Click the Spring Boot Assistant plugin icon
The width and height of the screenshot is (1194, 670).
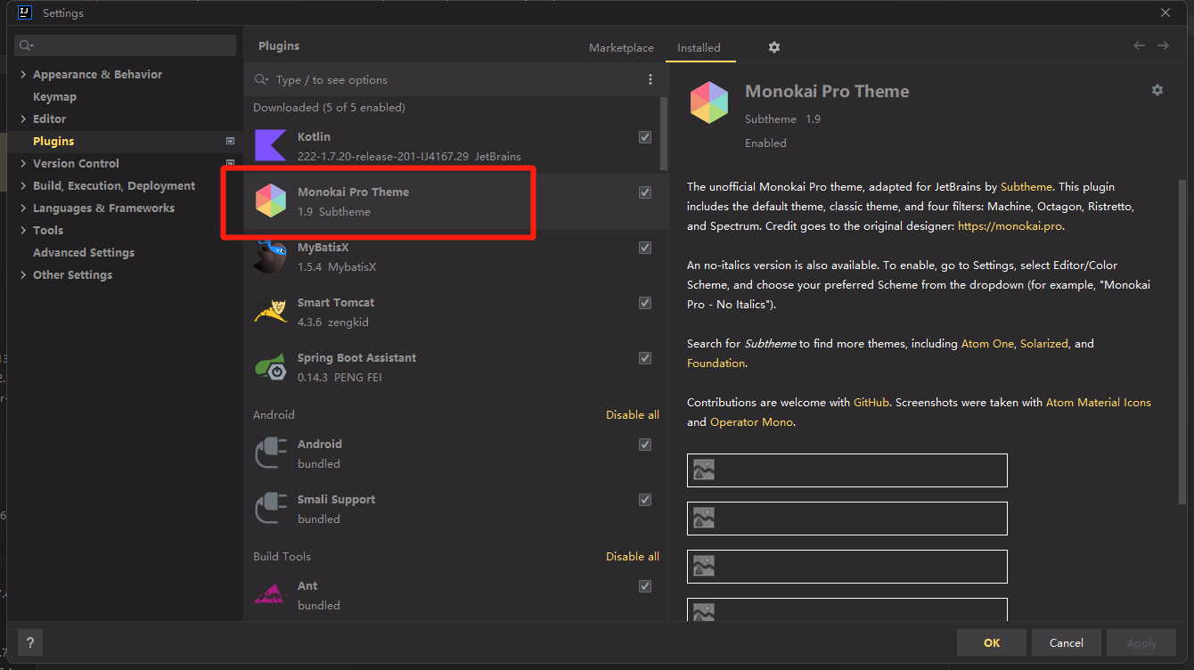click(270, 367)
